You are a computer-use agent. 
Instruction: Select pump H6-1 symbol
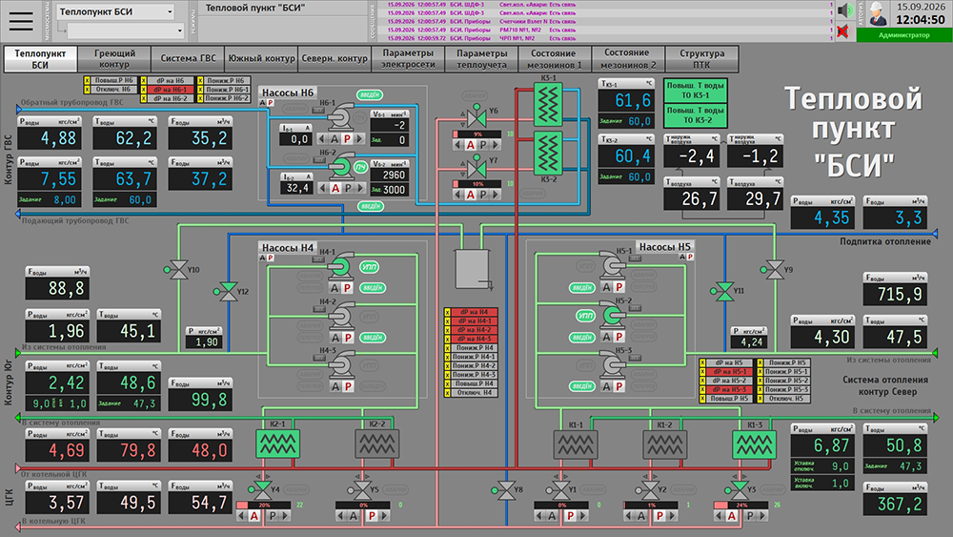(340, 115)
